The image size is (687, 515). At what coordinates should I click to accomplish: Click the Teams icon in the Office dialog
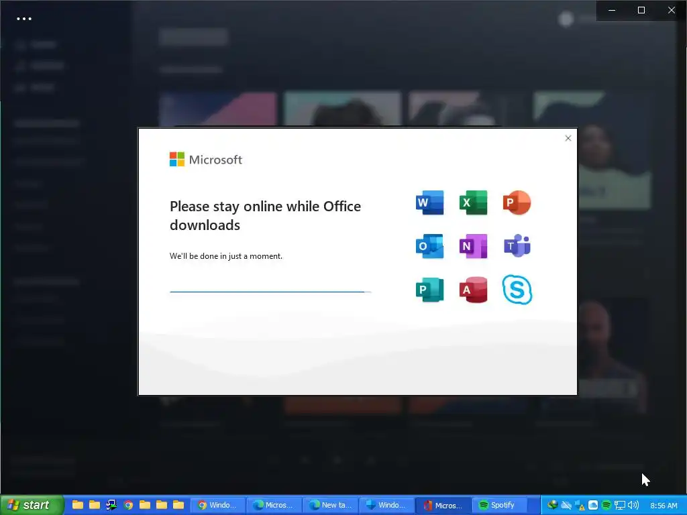coord(517,246)
